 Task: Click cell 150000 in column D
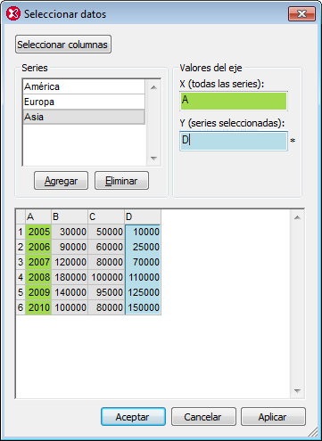pos(143,307)
